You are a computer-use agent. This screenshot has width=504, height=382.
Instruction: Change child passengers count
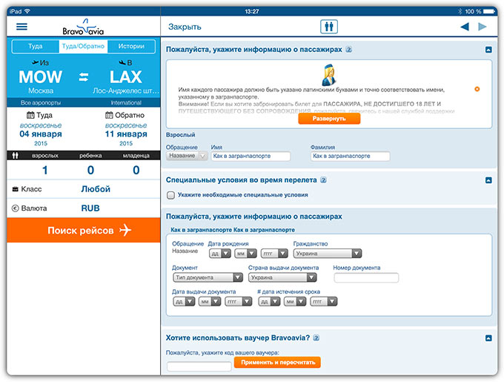[x=90, y=170]
